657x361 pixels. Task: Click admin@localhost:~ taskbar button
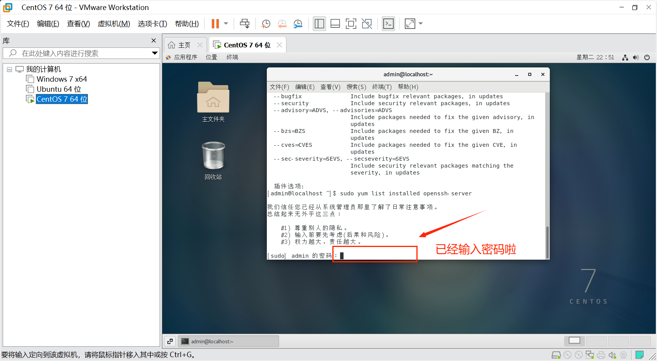pos(228,341)
